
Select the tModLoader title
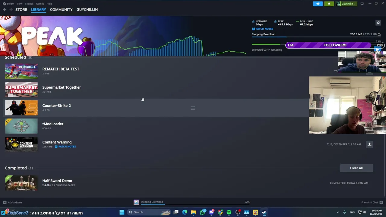[x=53, y=124]
